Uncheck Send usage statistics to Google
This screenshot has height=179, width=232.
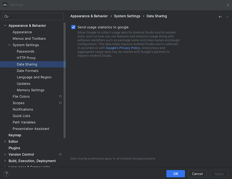pos(73,27)
